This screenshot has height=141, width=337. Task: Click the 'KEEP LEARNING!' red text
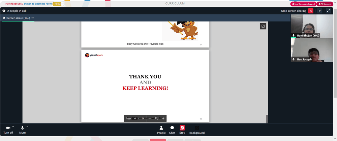click(145, 88)
